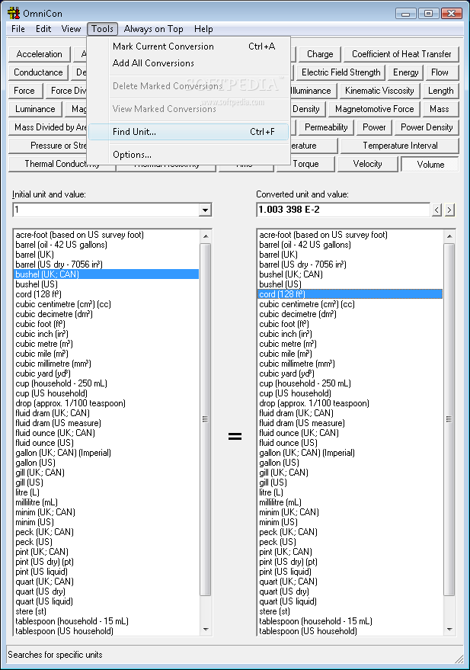The image size is (470, 670).
Task: Open the File menu
Action: (x=18, y=29)
